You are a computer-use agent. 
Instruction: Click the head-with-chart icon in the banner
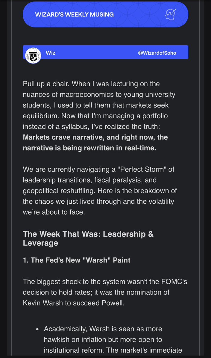click(x=171, y=14)
